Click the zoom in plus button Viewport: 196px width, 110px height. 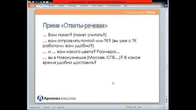click(160, 107)
